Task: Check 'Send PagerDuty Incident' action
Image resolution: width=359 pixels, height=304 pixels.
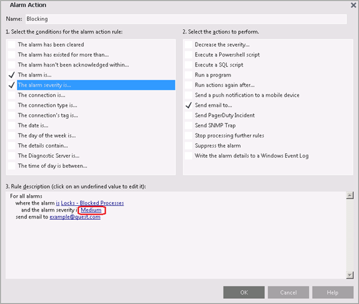Action: (x=189, y=115)
